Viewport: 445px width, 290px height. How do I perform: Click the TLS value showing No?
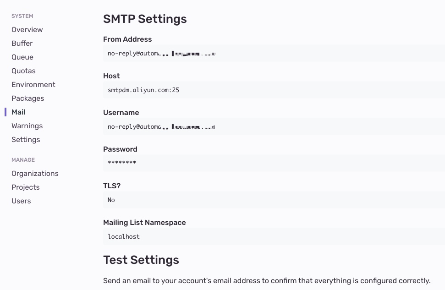click(111, 200)
